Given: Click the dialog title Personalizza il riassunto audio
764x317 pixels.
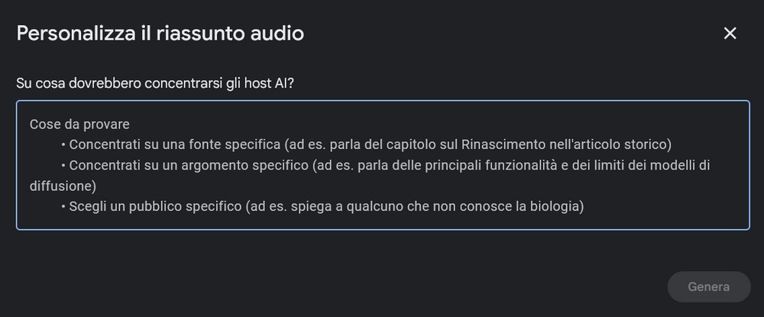Looking at the screenshot, I should [160, 34].
